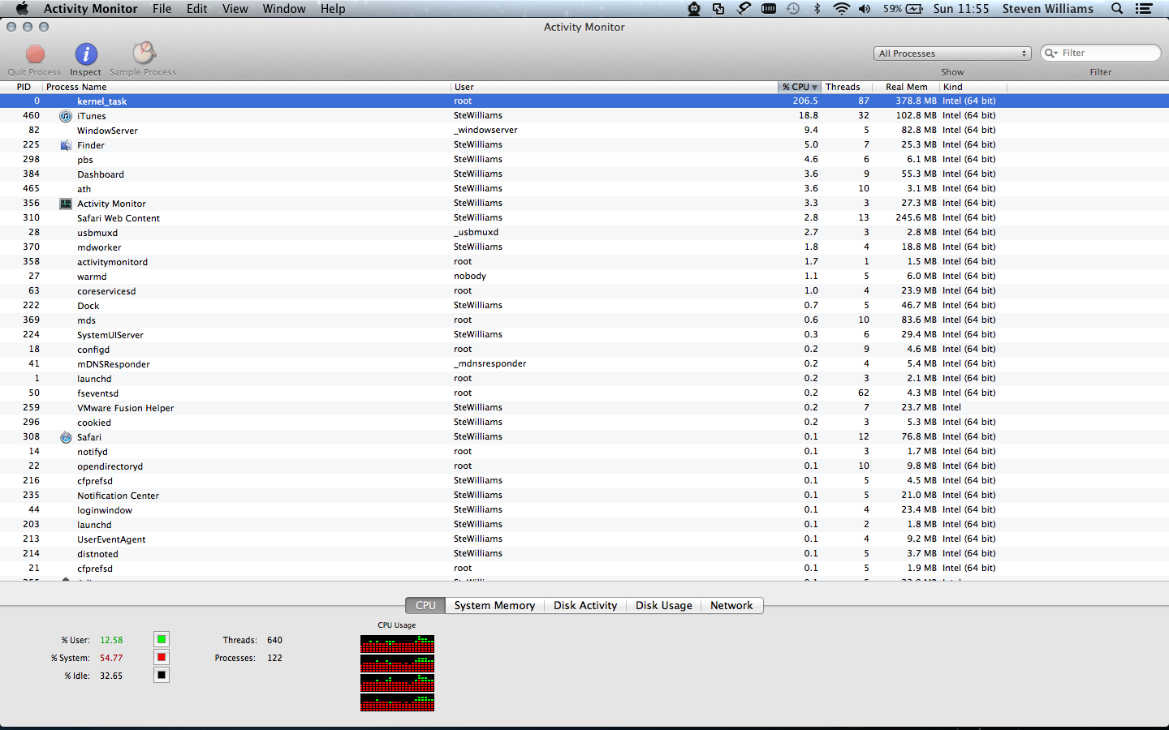Sort by the User column header

tap(615, 87)
